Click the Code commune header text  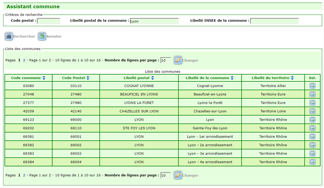26,78
